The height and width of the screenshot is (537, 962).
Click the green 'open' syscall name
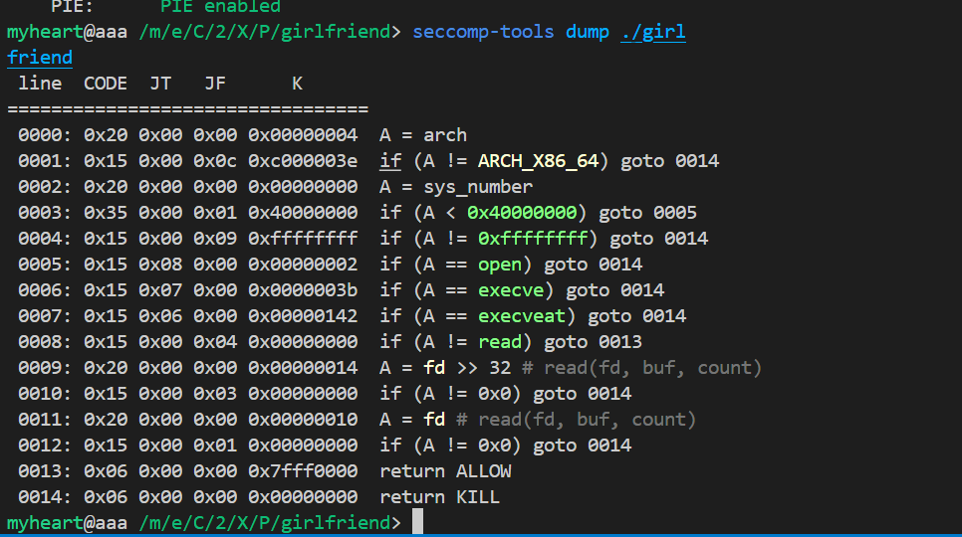coord(500,265)
